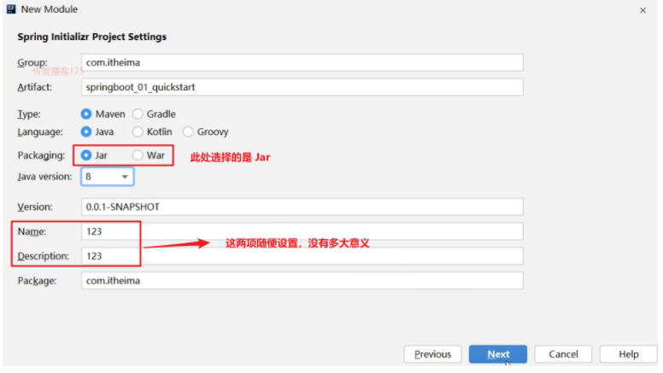Click the Type label

point(29,114)
